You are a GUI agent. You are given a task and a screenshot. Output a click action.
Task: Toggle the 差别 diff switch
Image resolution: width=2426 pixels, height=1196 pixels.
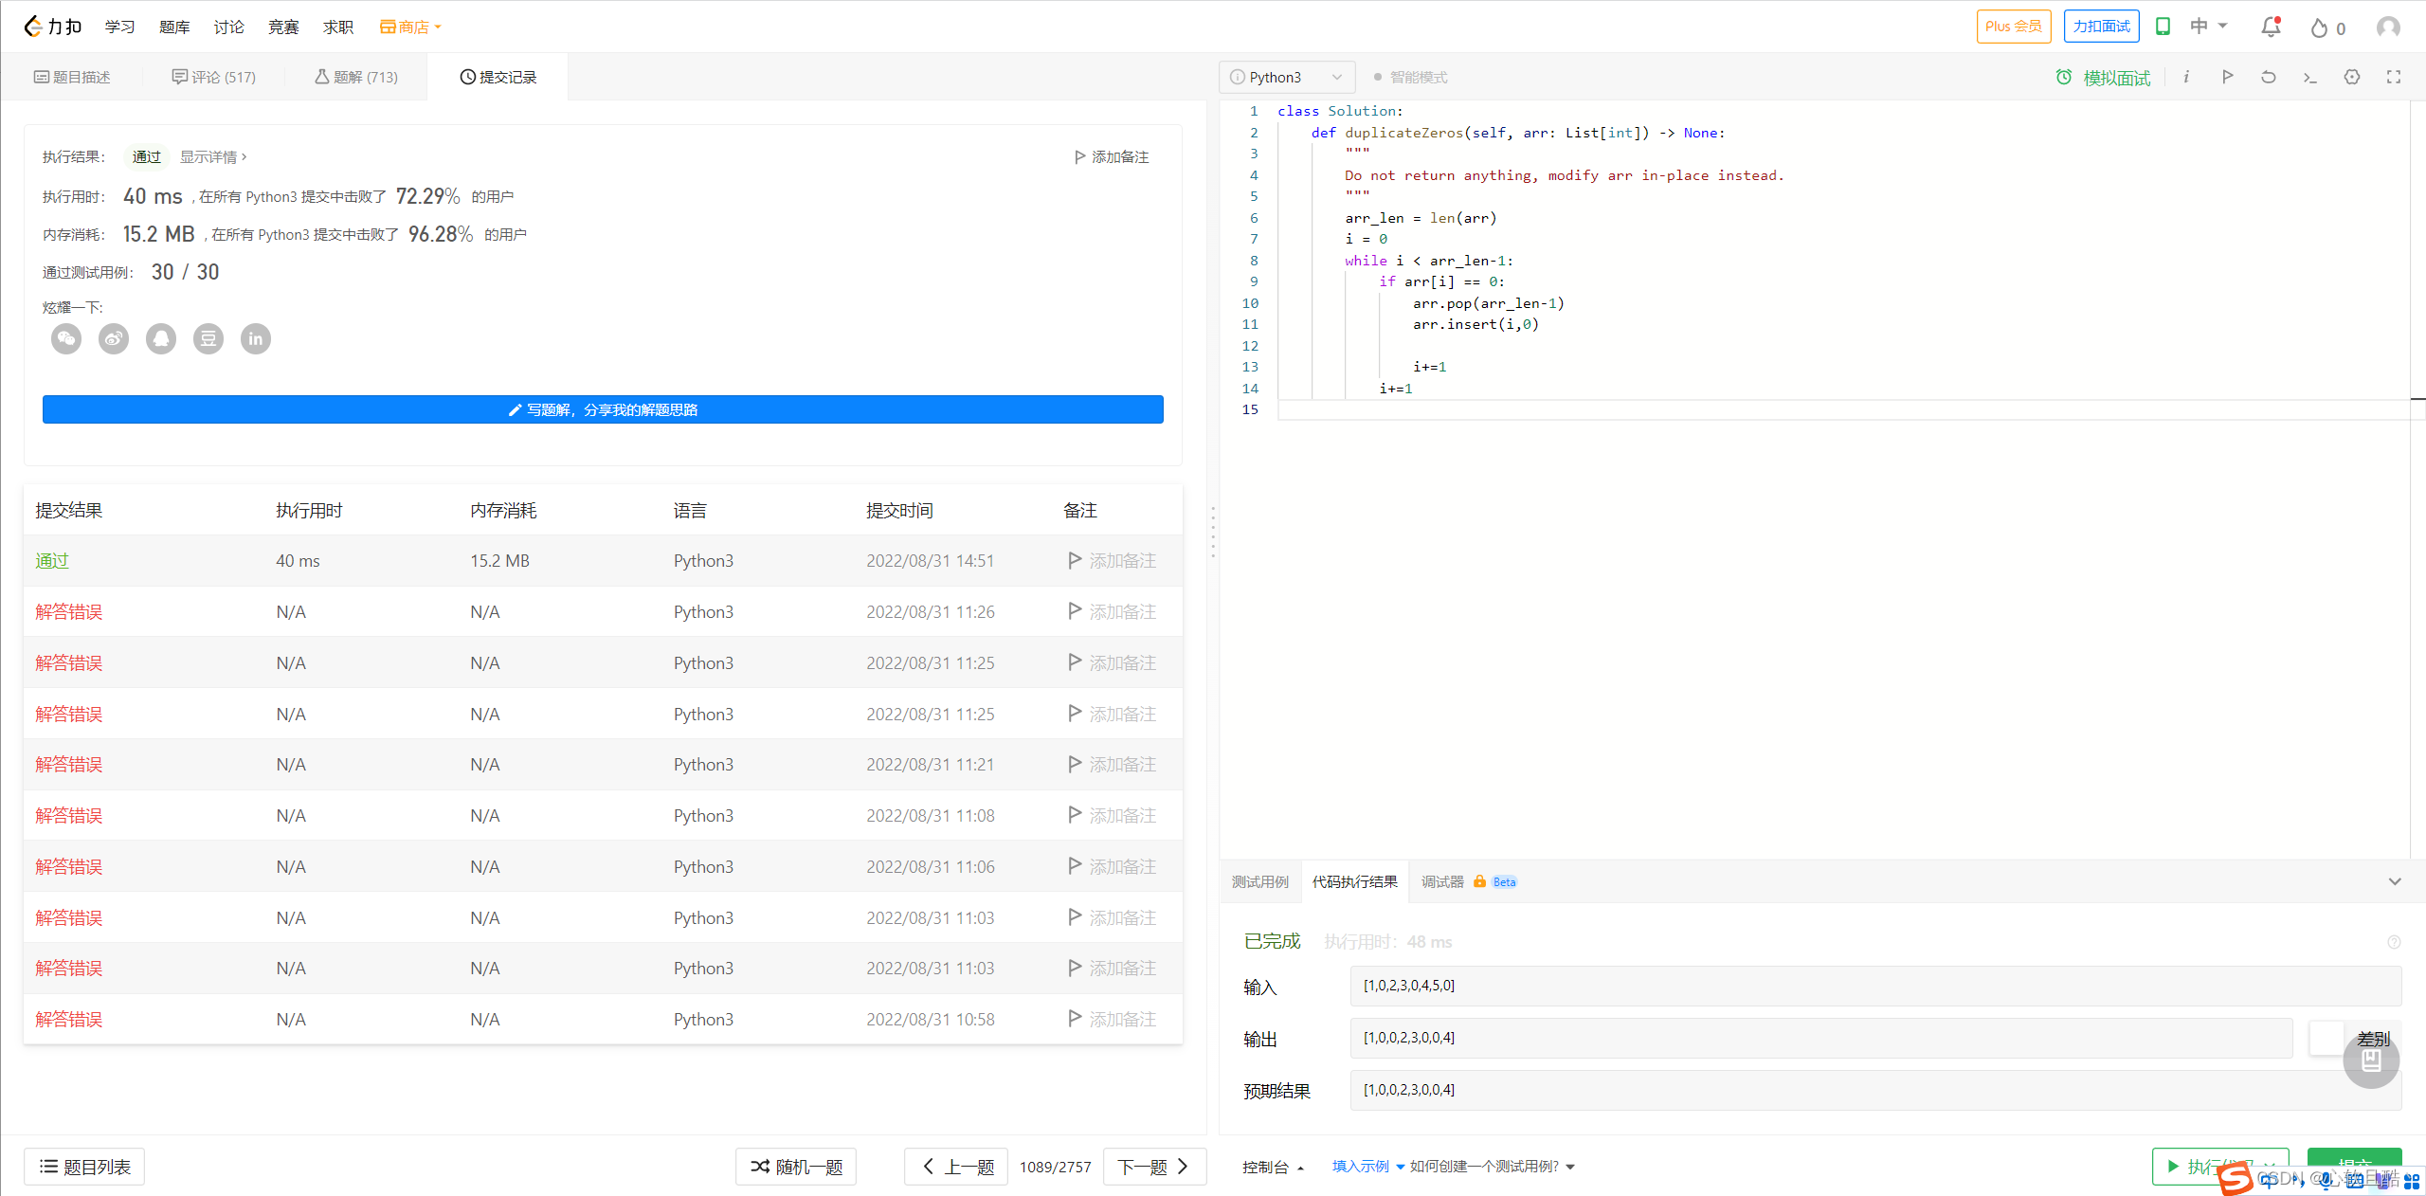(2327, 1038)
